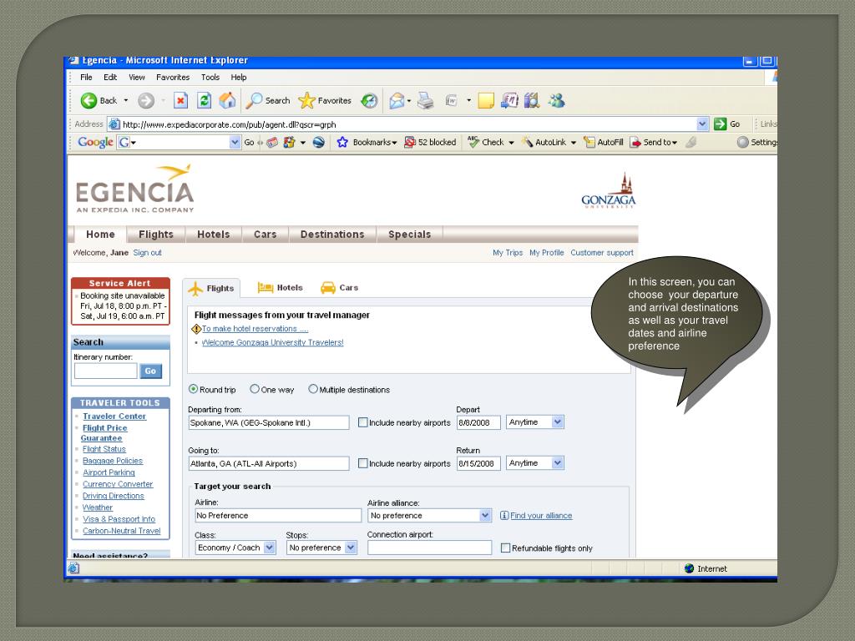Screen dimensions: 855x641
Task: Switch to the Hotels top navigation tab
Action: click(213, 235)
